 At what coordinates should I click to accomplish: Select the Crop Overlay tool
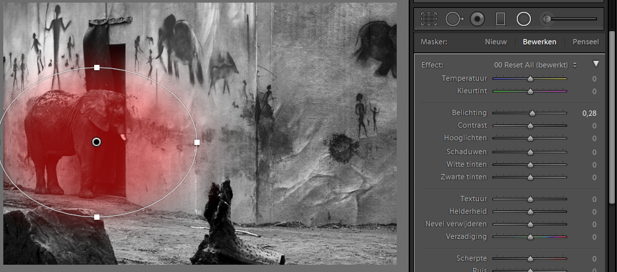(429, 19)
